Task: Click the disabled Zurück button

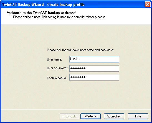Action: [70, 116]
